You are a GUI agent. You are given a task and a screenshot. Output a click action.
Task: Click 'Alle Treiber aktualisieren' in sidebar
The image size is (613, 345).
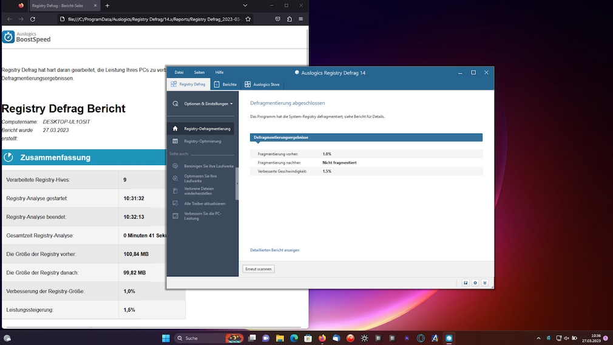pyautogui.click(x=205, y=203)
